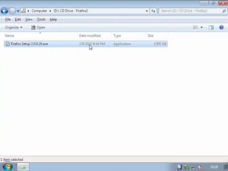Open more view options dropdown arrow
228x171 pixels.
coord(201,27)
